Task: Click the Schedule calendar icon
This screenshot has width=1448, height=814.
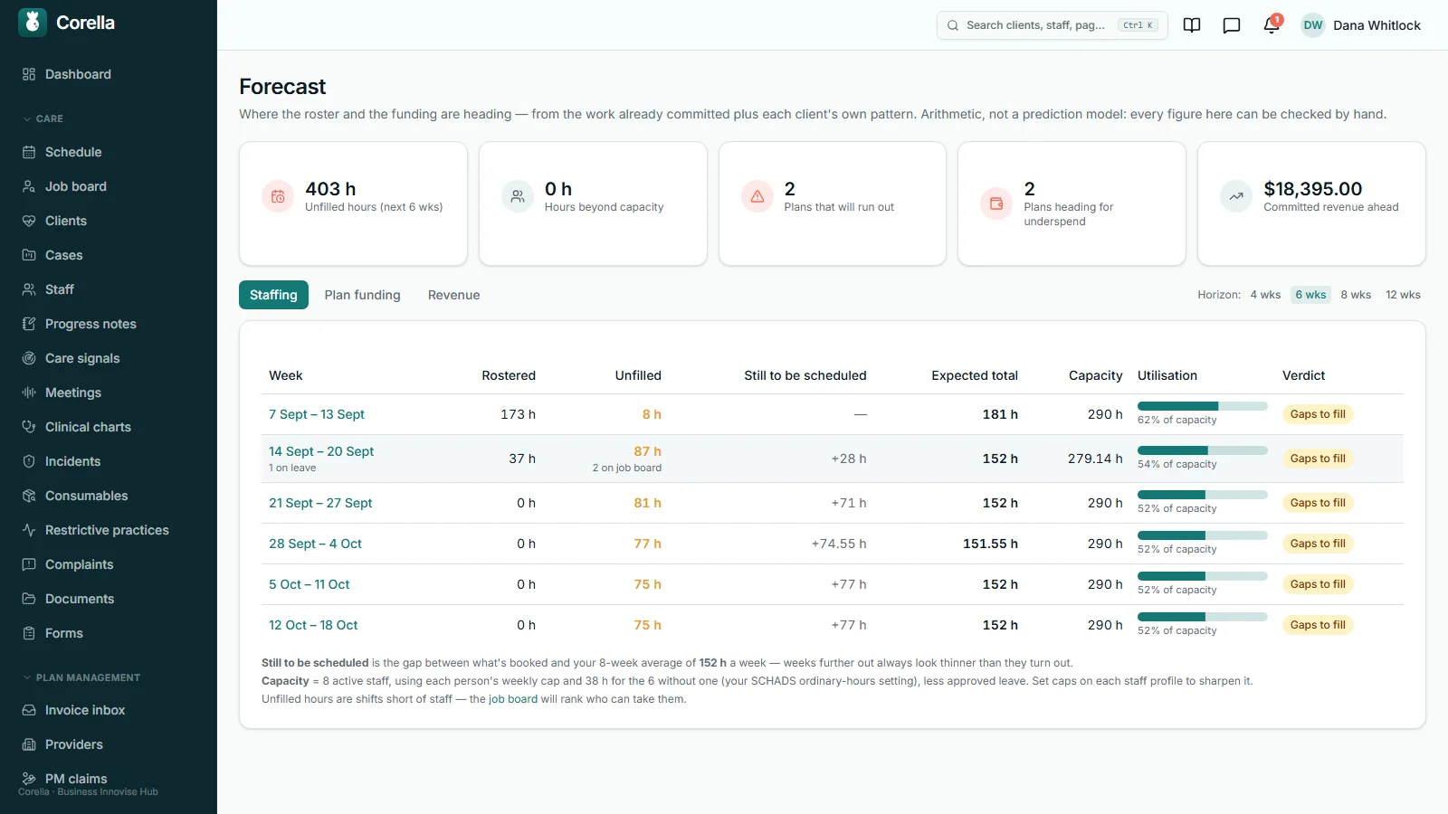Action: (x=29, y=152)
